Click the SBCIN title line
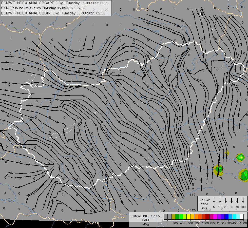 tap(53, 13)
